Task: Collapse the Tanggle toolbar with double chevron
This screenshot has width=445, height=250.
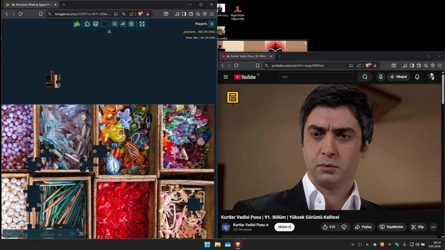Action: point(109,32)
